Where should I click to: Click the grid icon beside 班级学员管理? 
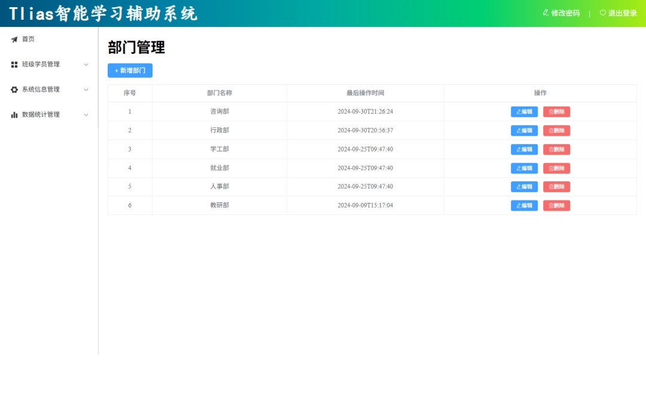tap(14, 65)
